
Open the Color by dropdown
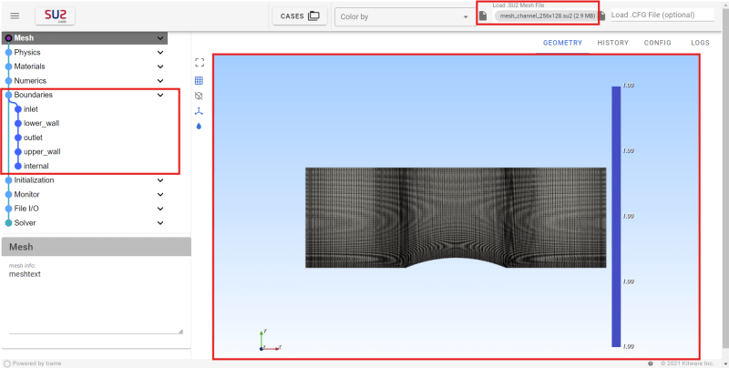[405, 16]
